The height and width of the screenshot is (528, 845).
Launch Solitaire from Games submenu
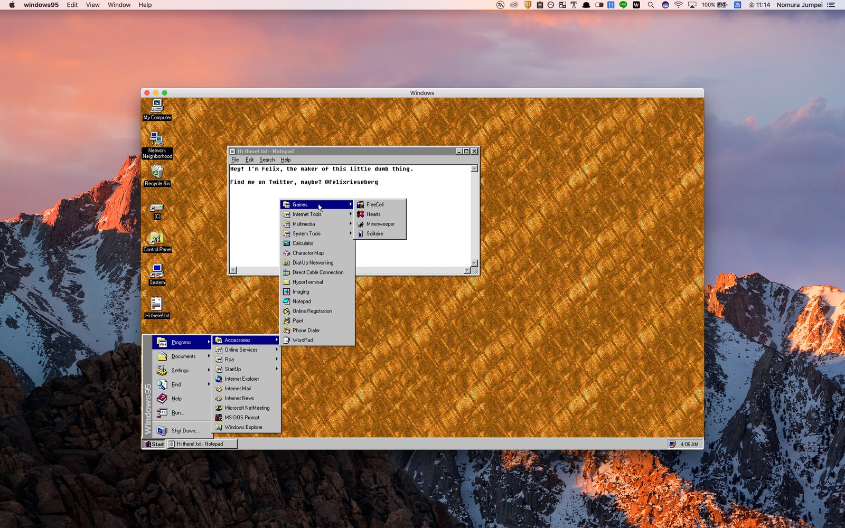[380, 233]
